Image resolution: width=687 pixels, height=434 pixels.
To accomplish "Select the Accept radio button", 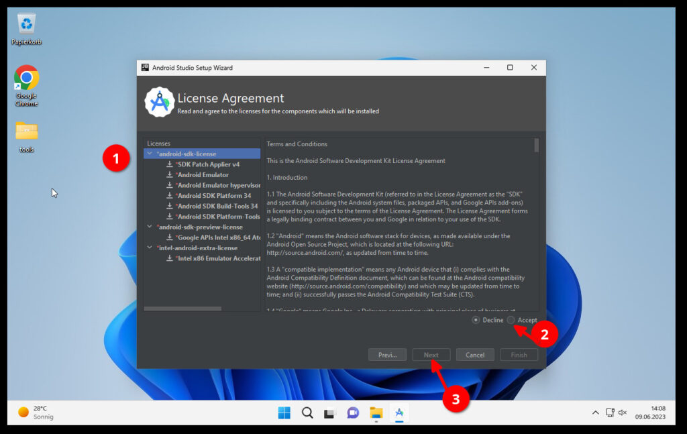I will pyautogui.click(x=511, y=320).
